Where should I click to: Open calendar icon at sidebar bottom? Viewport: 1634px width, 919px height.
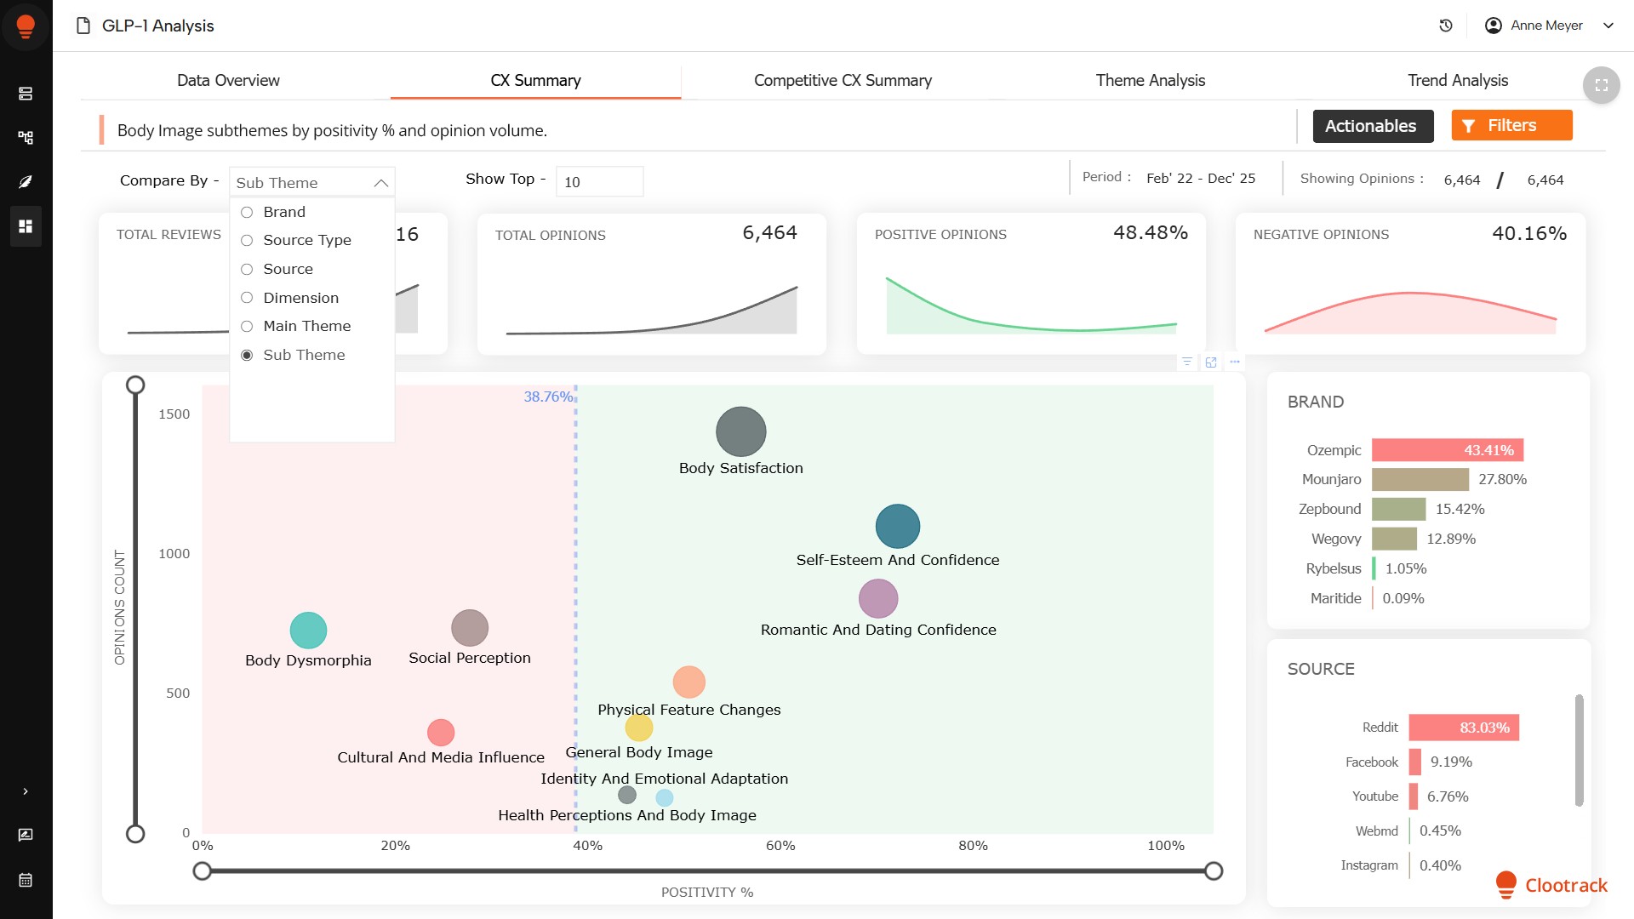point(26,880)
